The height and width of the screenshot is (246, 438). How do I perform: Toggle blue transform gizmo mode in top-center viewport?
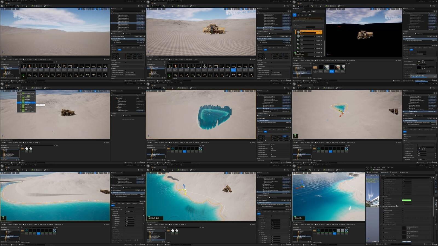pos(227,9)
